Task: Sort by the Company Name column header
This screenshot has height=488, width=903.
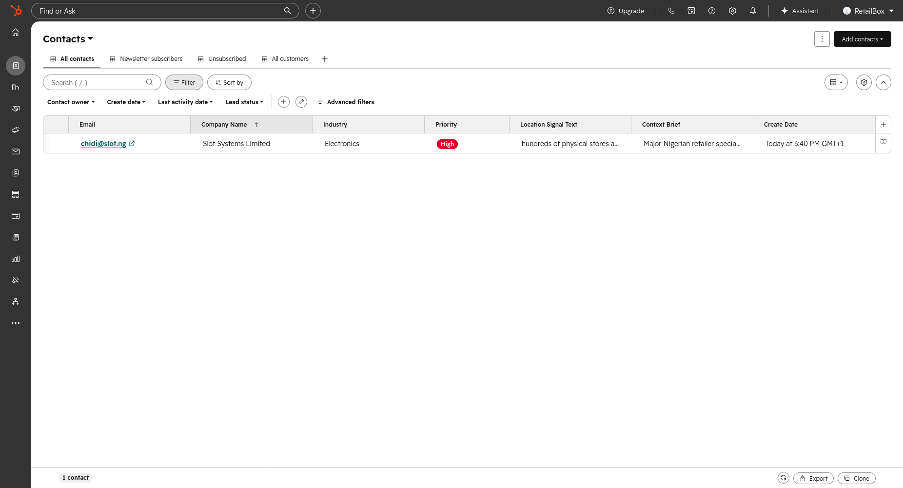Action: click(x=251, y=125)
